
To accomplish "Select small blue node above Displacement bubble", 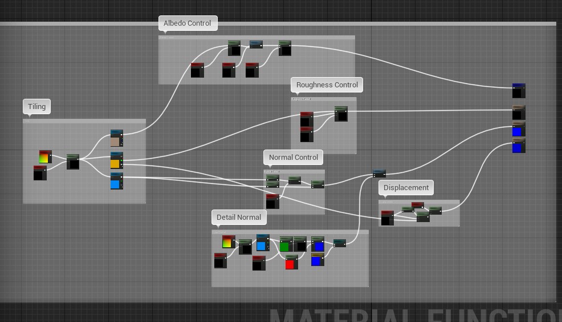I will pyautogui.click(x=379, y=174).
